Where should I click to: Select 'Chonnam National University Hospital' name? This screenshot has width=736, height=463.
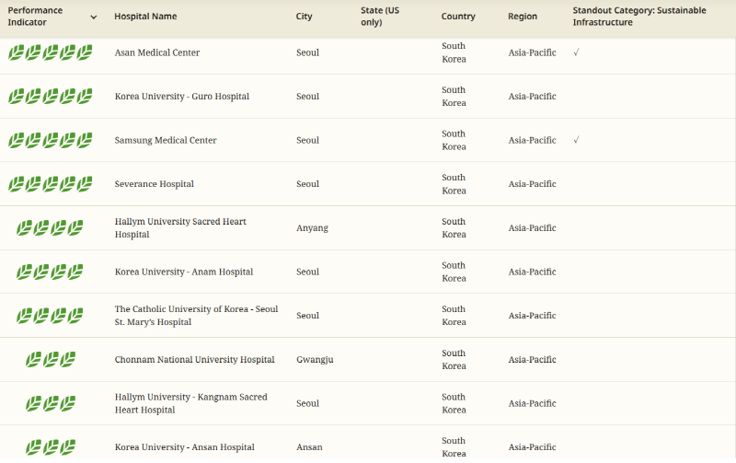coord(195,360)
